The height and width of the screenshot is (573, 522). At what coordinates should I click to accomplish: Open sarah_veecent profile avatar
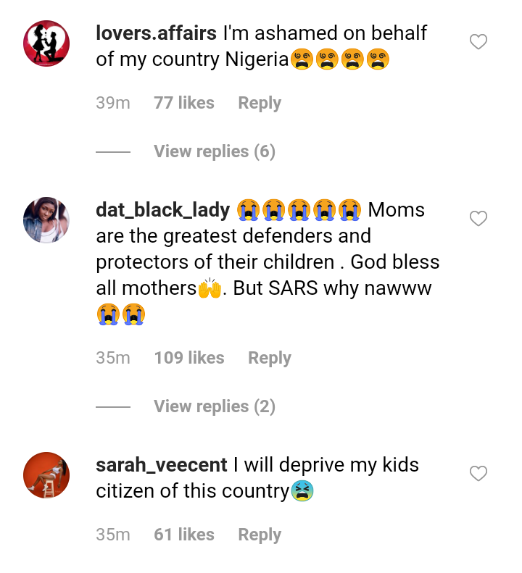[x=46, y=475]
